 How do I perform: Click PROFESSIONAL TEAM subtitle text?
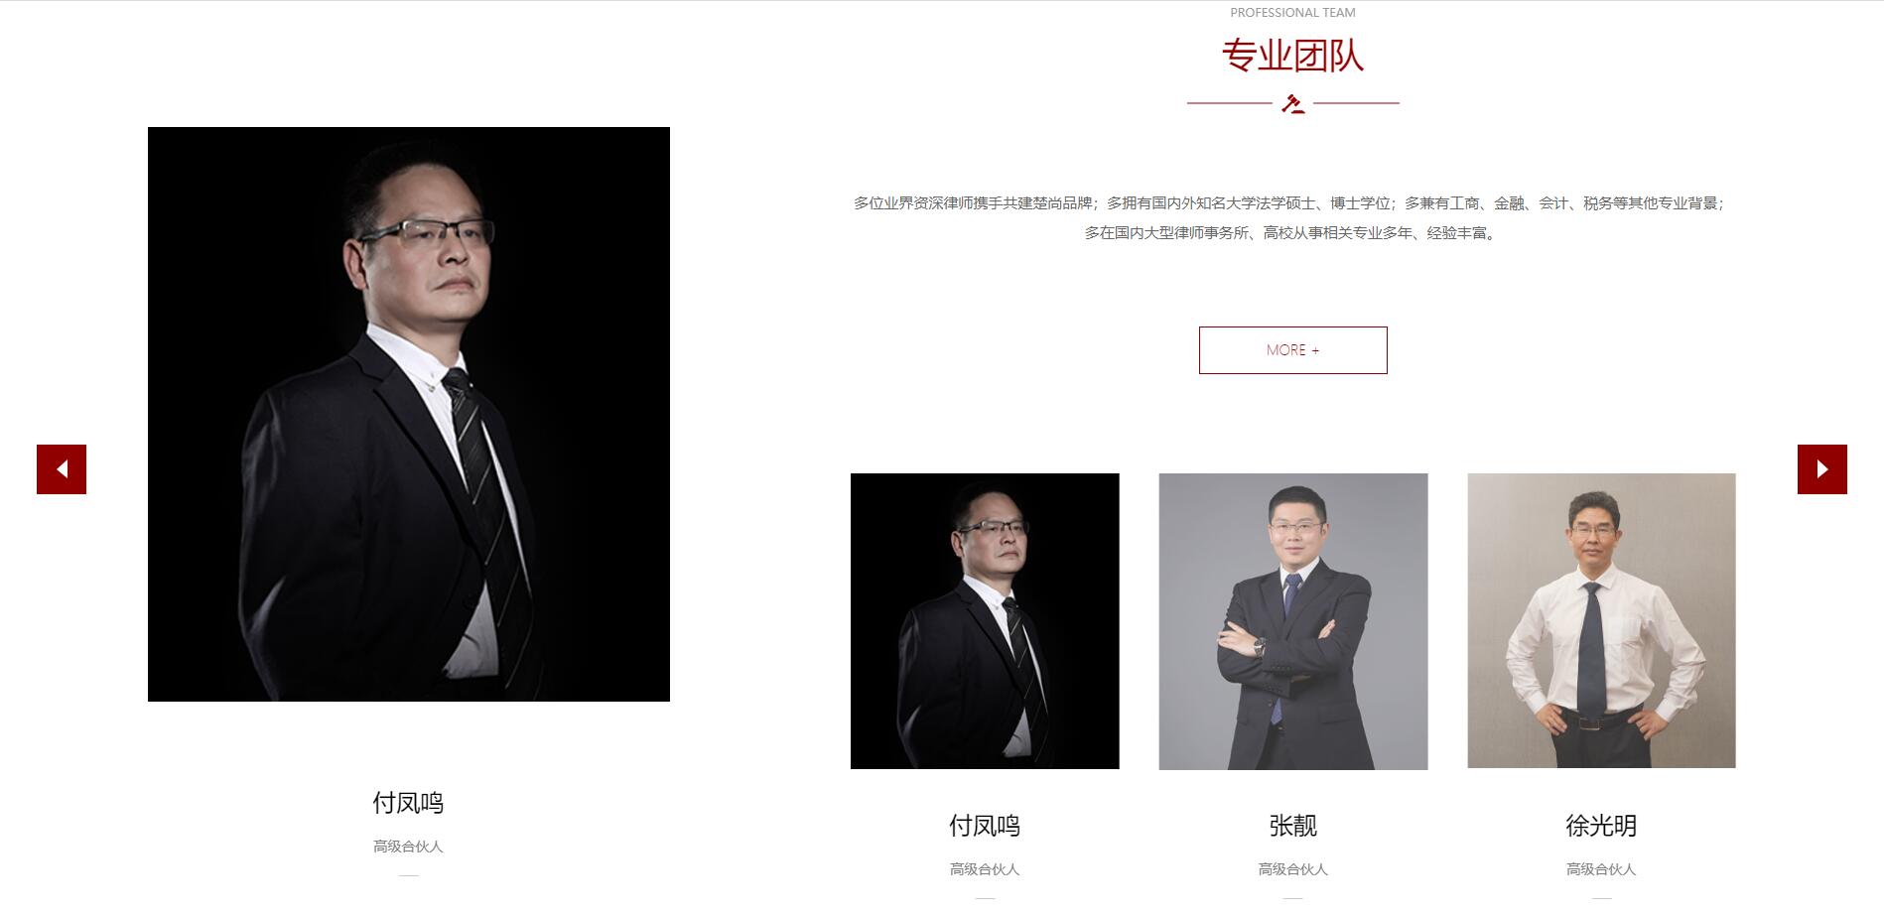pyautogui.click(x=1292, y=13)
